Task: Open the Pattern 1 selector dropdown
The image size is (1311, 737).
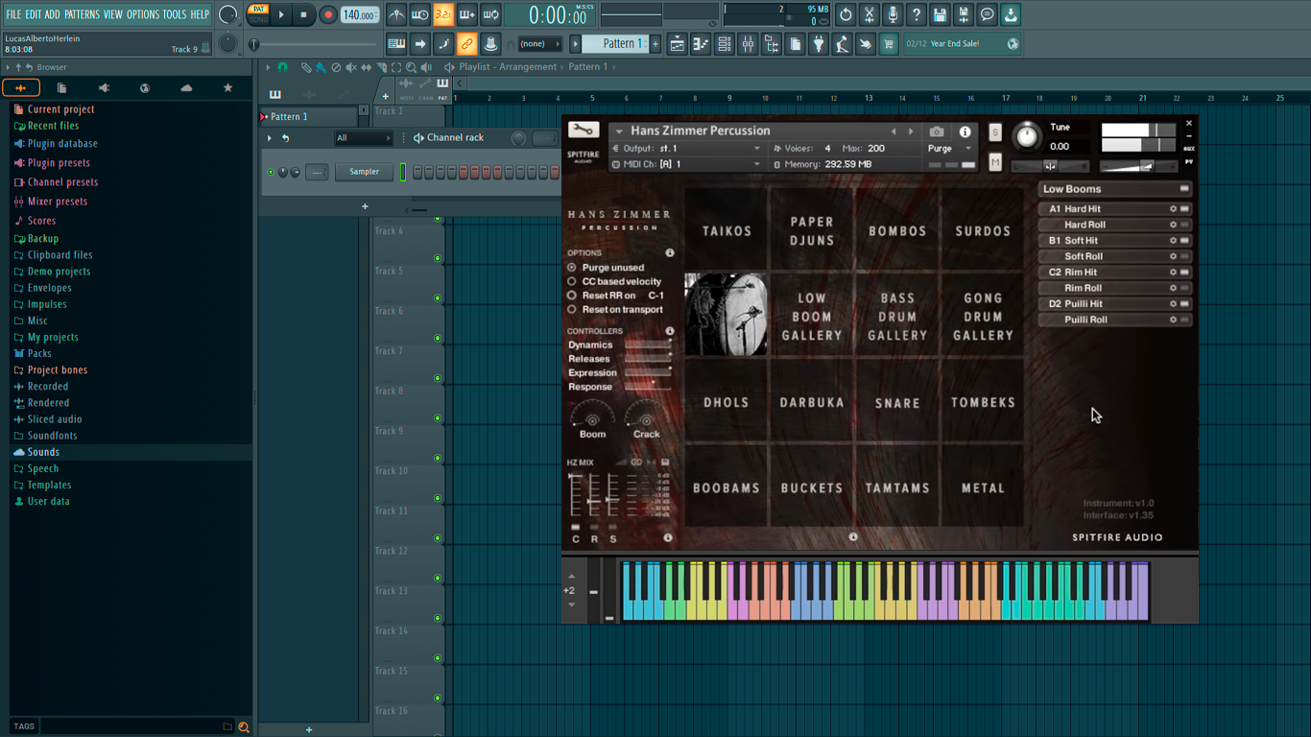Action: (x=619, y=43)
